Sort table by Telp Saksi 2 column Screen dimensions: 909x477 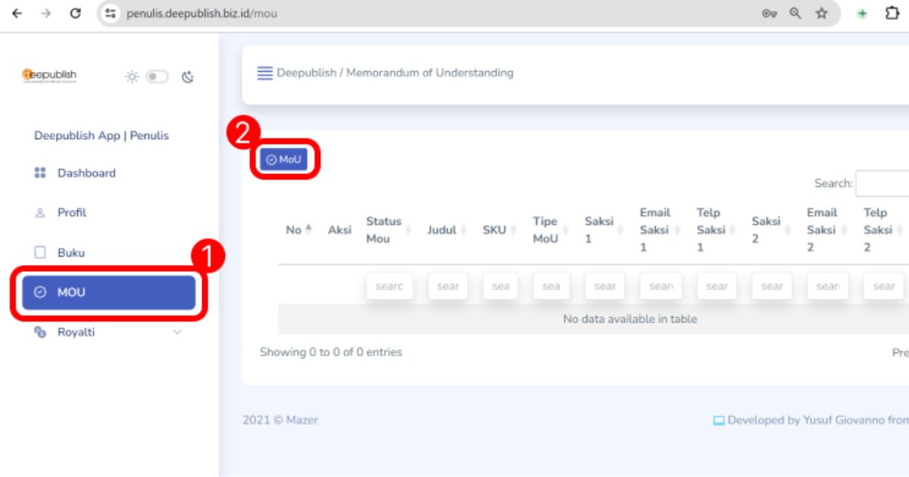click(883, 230)
